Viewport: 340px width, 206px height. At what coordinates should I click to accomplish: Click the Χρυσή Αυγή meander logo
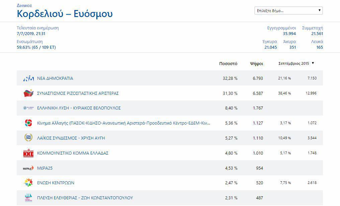pos(28,138)
